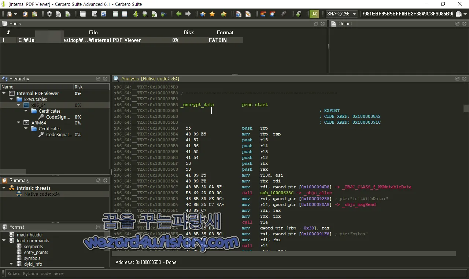Collapse the x86_64 tree node
The width and height of the screenshot is (469, 279).
19,105
